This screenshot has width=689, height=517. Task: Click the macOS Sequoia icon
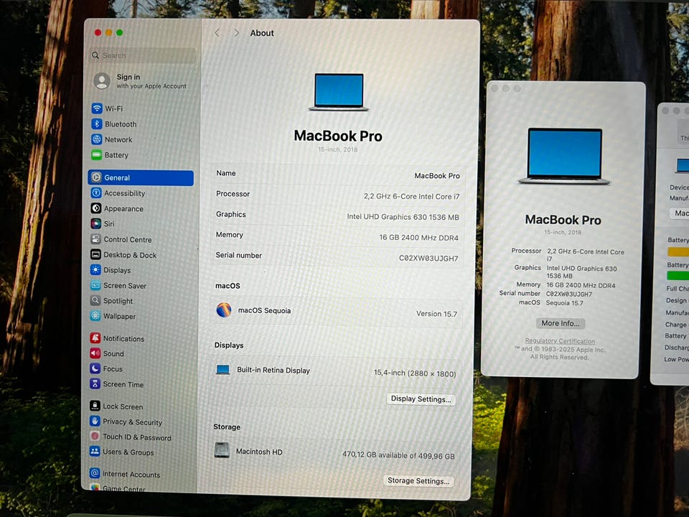pos(224,310)
